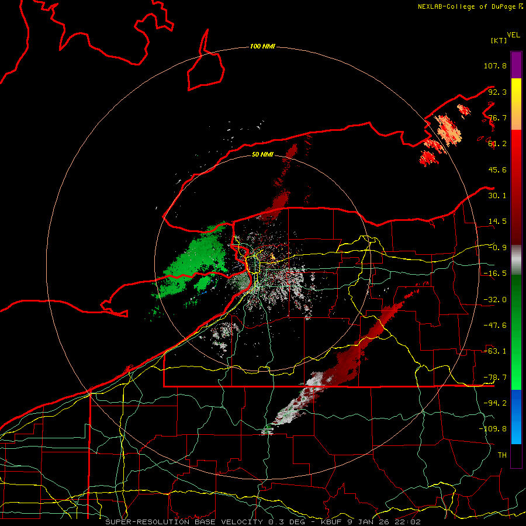Click the NEXLAB-College of DuPage watermark text

(x=470, y=6)
